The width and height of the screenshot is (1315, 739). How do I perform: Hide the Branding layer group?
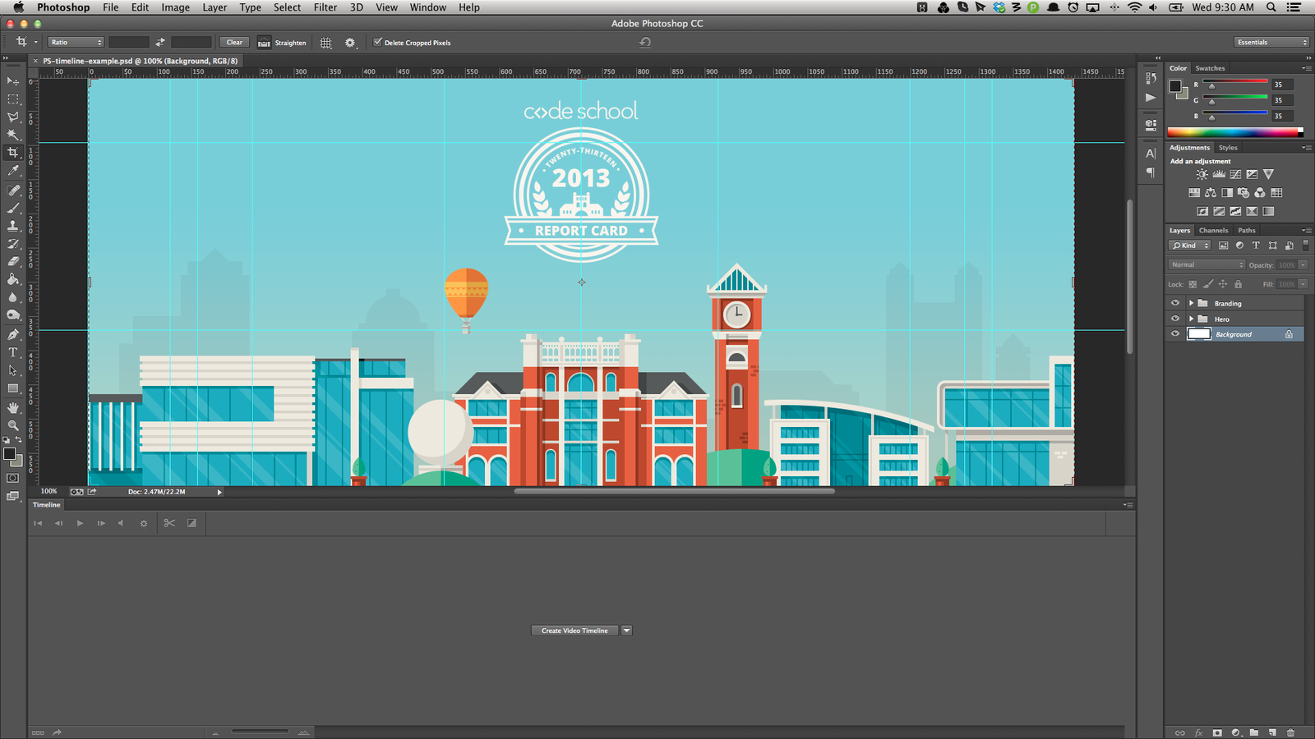click(1175, 303)
